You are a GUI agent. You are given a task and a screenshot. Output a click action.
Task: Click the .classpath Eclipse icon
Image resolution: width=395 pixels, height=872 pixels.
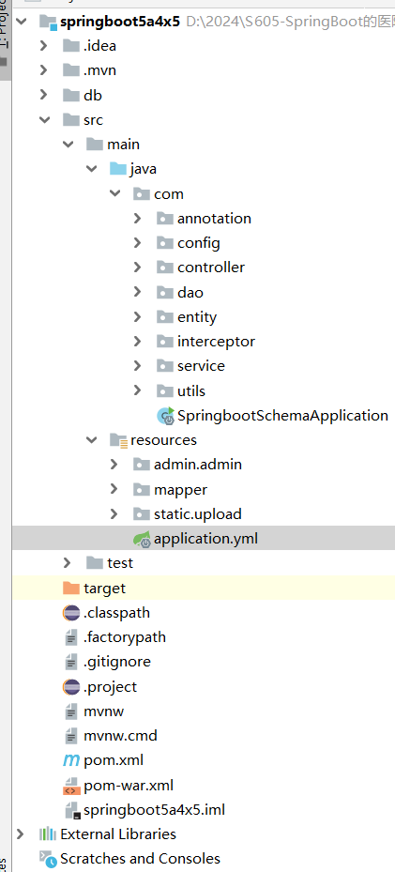coord(71,612)
